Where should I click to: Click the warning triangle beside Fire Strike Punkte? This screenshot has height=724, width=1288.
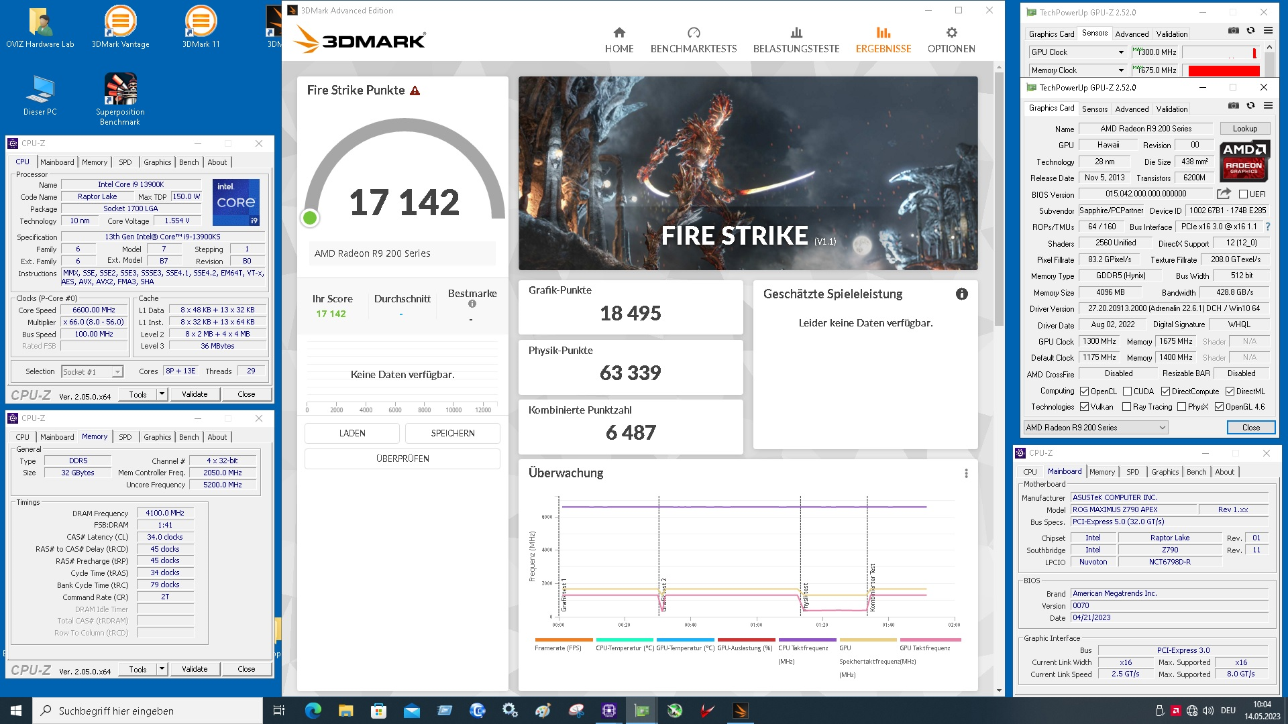tap(415, 90)
